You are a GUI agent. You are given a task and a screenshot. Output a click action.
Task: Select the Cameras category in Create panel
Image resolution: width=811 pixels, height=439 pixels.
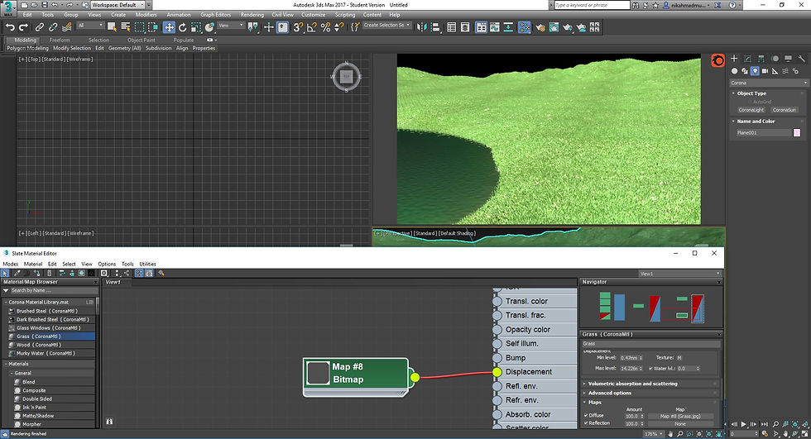tap(765, 71)
